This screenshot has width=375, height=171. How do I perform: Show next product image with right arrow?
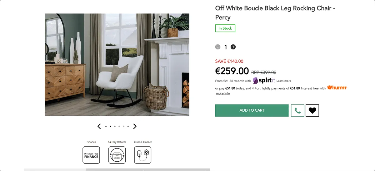(x=135, y=126)
